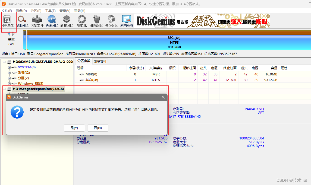Image resolution: width=311 pixels, height=185 pixels.
Task: Click the small MSR partition block in disk map
Action: tap(25, 40)
